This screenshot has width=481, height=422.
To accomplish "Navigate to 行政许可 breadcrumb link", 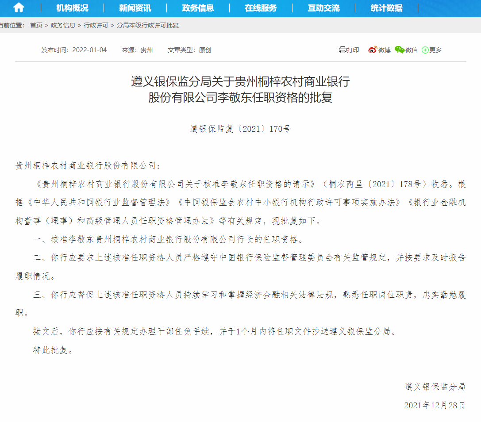I will pyautogui.click(x=96, y=26).
